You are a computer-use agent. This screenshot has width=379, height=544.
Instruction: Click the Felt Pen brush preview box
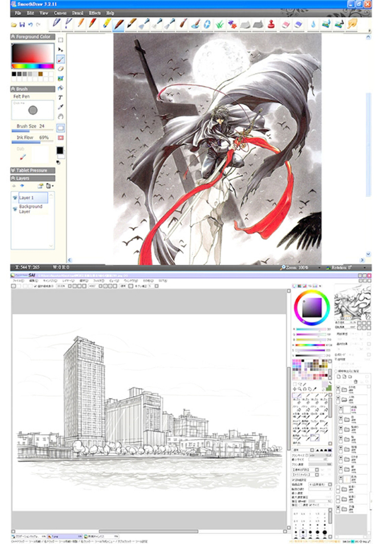point(33,110)
